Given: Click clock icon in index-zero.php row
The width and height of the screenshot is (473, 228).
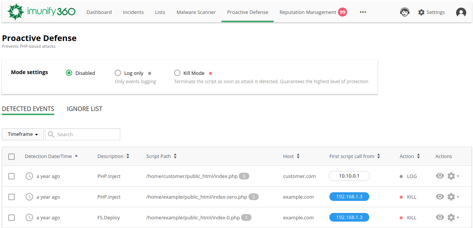Looking at the screenshot, I should [29, 197].
